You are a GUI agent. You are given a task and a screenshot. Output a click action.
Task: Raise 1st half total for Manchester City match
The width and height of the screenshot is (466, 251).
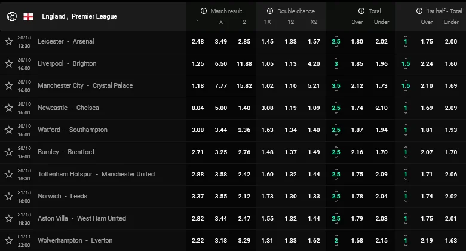point(406,79)
